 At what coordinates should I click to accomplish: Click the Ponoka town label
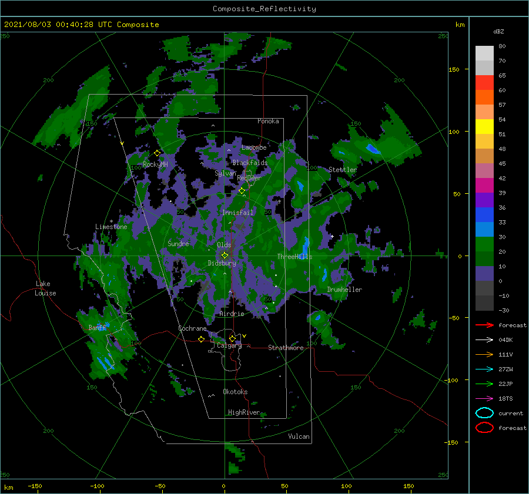268,121
